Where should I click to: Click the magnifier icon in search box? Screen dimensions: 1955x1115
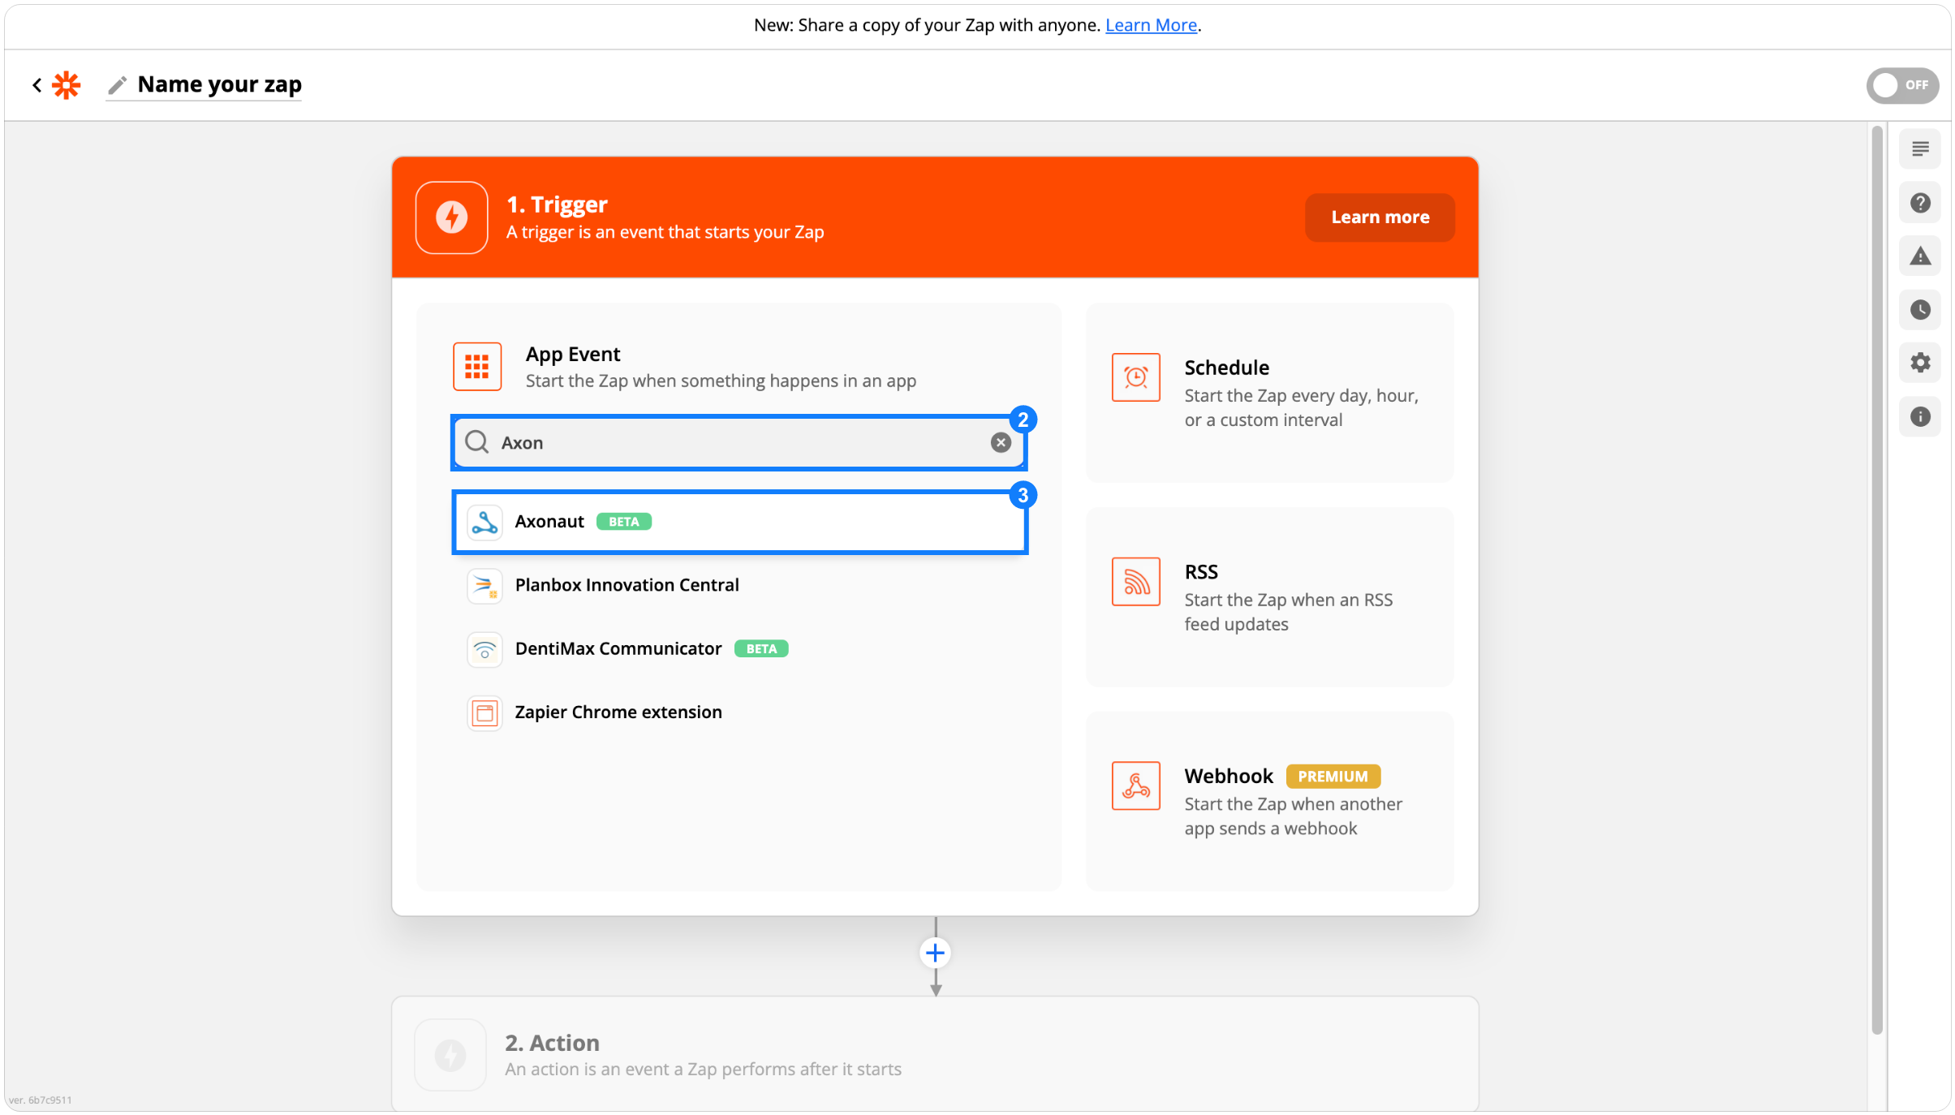coord(476,441)
